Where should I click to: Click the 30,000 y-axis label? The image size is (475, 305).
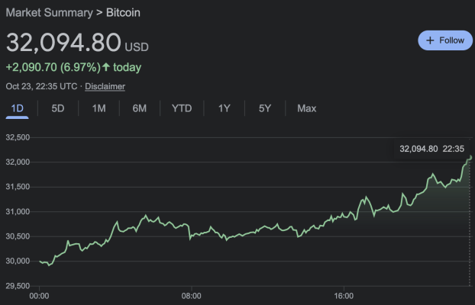point(18,261)
